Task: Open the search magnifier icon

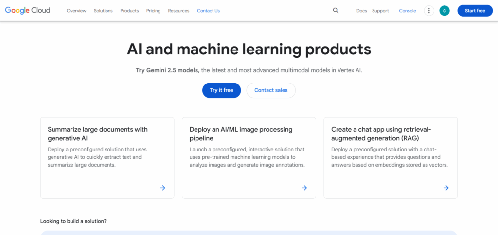Action: (336, 11)
